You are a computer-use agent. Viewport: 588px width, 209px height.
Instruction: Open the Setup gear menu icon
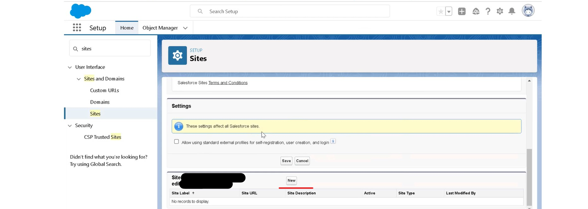tap(500, 11)
